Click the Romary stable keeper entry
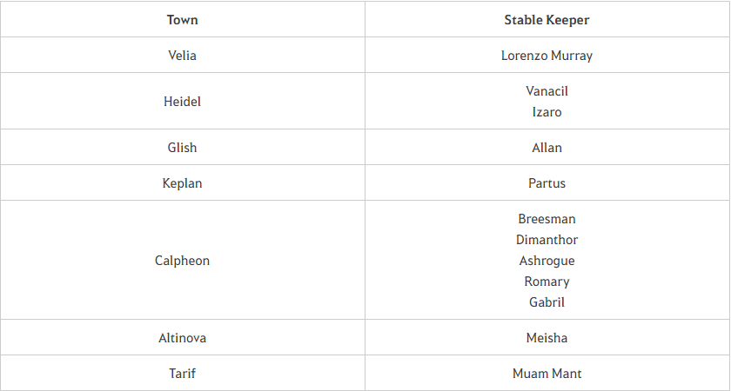The height and width of the screenshot is (391, 731). (x=547, y=282)
